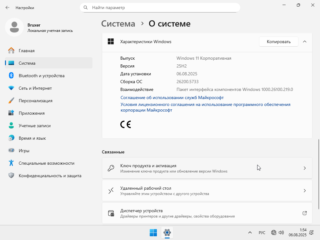The image size is (320, 240).
Task: Click the Bruxer account name
Action: [x=34, y=25]
